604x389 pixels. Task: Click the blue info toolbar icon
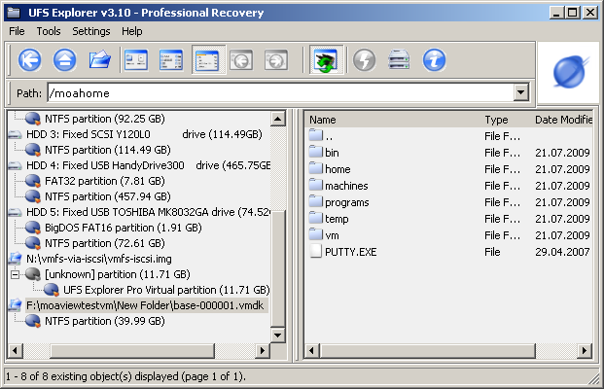(434, 60)
